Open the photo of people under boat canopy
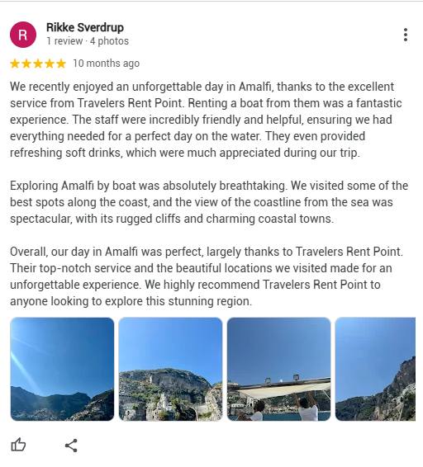 [278, 369]
